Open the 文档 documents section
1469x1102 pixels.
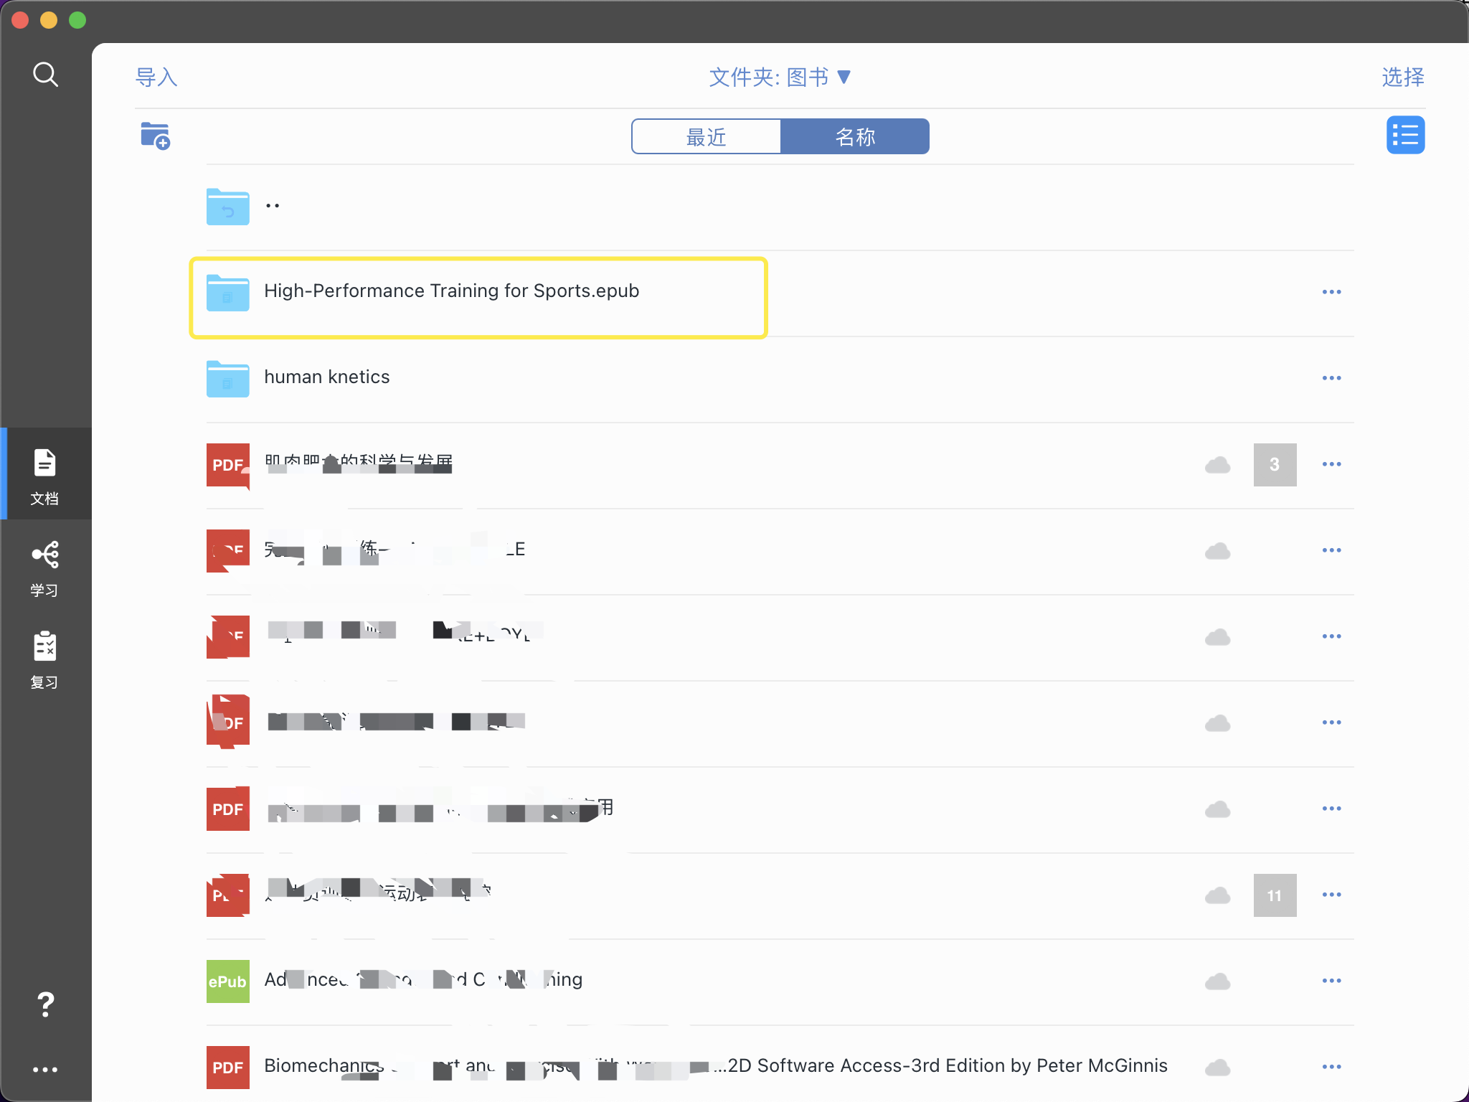[x=44, y=474]
